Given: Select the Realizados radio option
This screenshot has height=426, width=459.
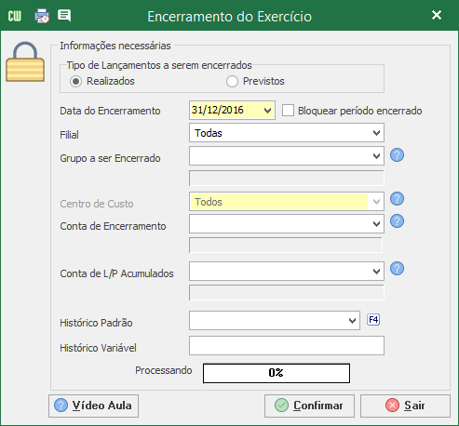Looking at the screenshot, I should (x=75, y=82).
